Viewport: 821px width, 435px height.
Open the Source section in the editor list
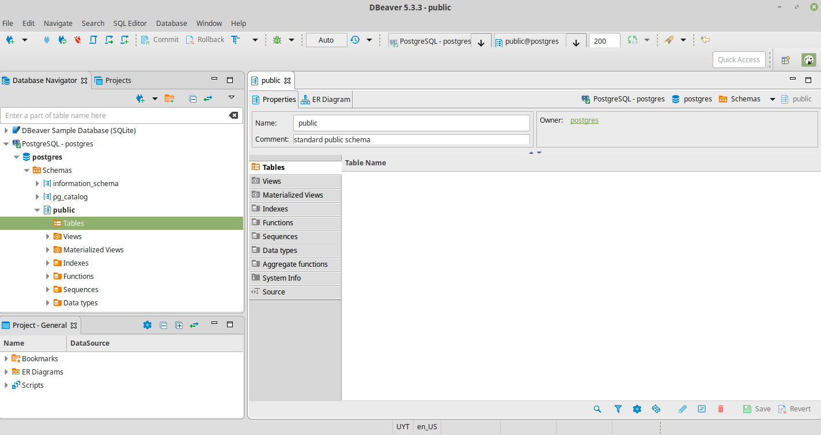(295, 292)
